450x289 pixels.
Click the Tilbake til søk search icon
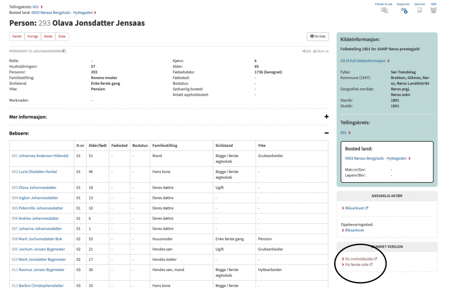pyautogui.click(x=384, y=10)
